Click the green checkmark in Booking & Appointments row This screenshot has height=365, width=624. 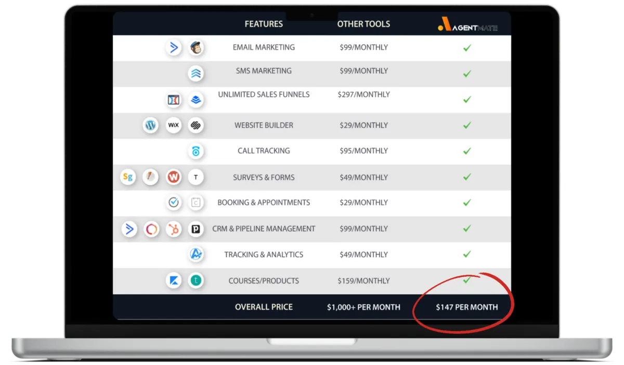[x=467, y=202]
